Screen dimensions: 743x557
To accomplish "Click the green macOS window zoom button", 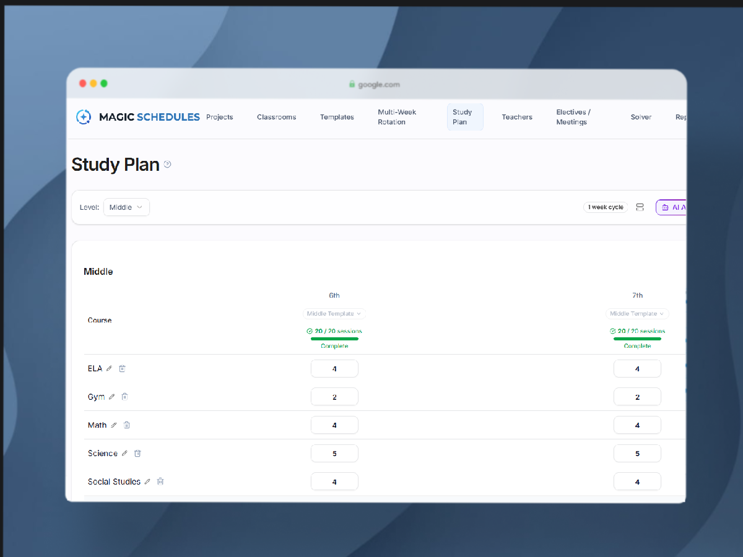I will [x=104, y=84].
